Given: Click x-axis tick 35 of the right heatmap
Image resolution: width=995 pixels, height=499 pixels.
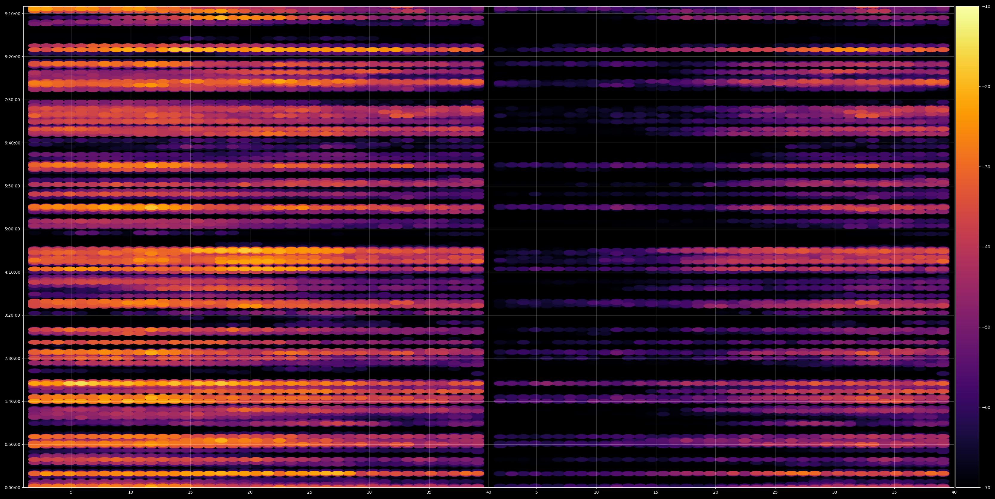Looking at the screenshot, I should click(895, 492).
